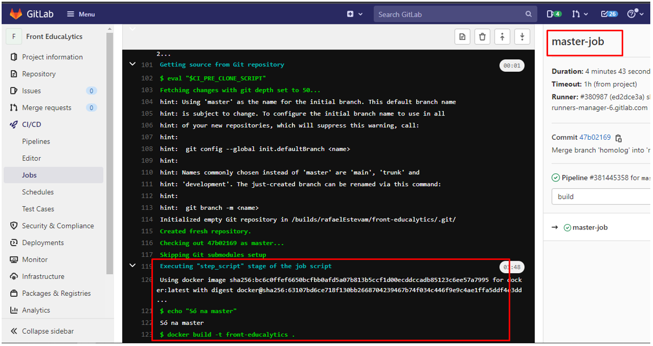Show the complete raw job log
The width and height of the screenshot is (653, 346).
[x=462, y=37]
